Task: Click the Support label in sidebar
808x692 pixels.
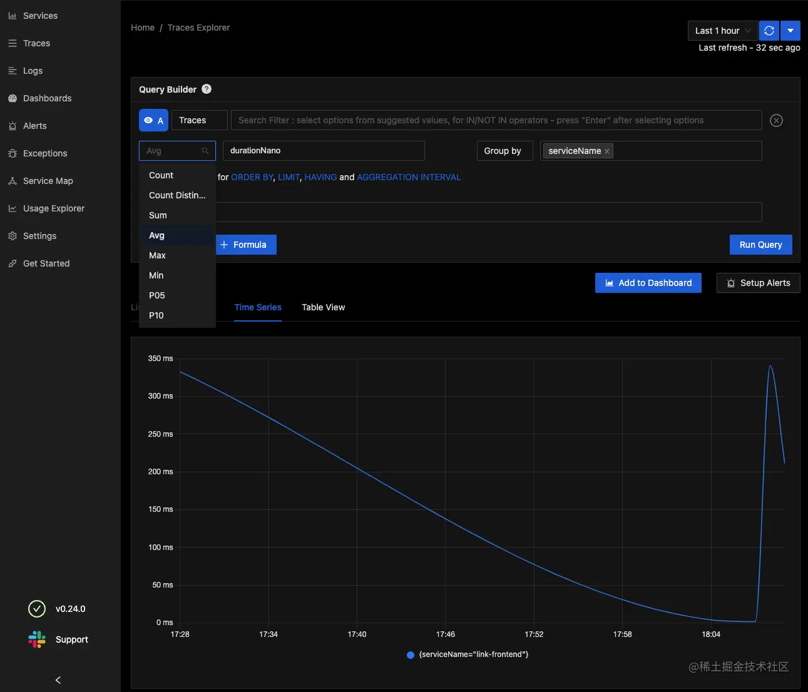Action: pos(72,639)
